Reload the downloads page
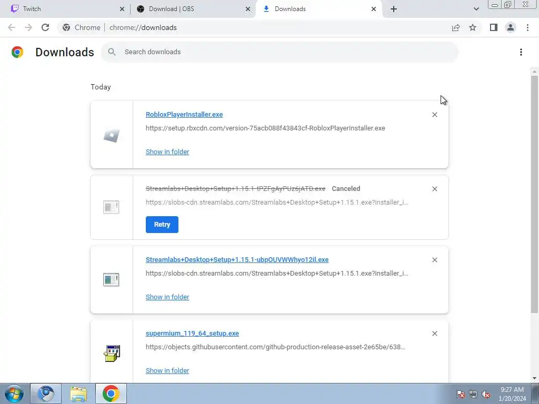This screenshot has width=539, height=404. [x=45, y=27]
